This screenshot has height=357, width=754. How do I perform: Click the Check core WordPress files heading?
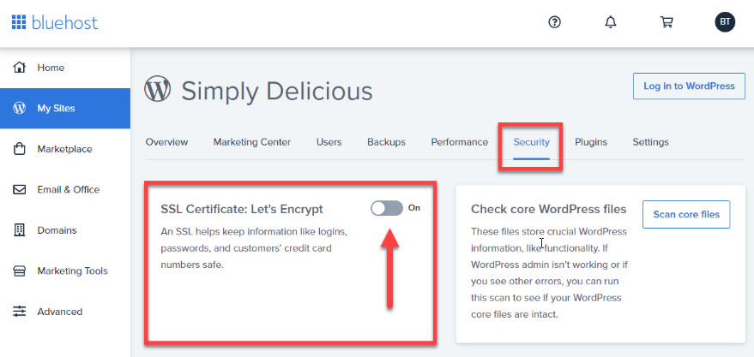(x=549, y=209)
